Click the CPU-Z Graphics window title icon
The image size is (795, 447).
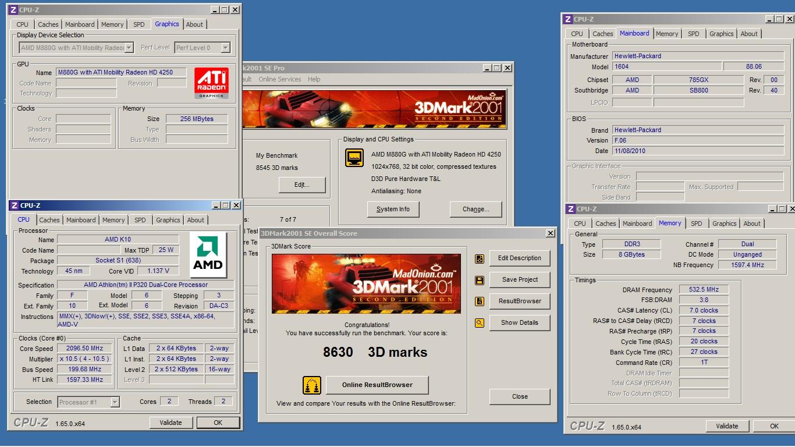click(x=14, y=10)
